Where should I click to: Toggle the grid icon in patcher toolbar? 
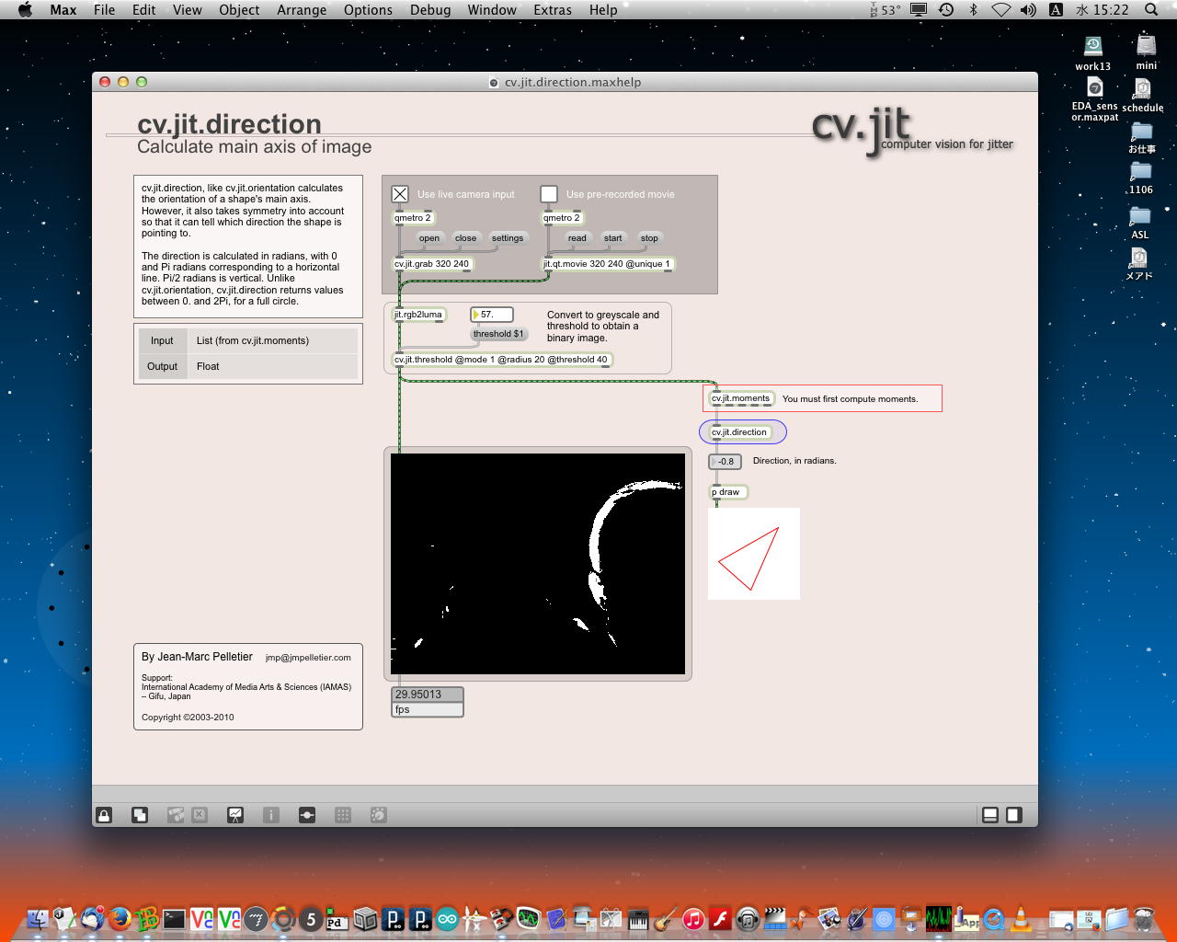[x=343, y=815]
